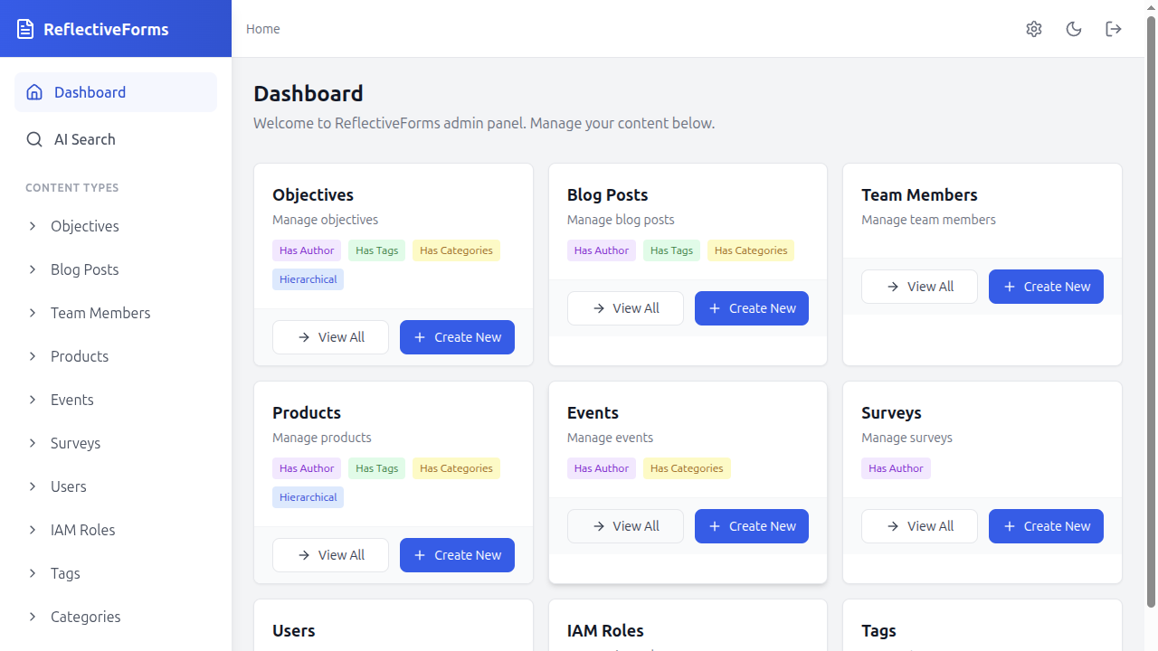Create new Survey
Image resolution: width=1158 pixels, height=651 pixels.
click(x=1046, y=526)
